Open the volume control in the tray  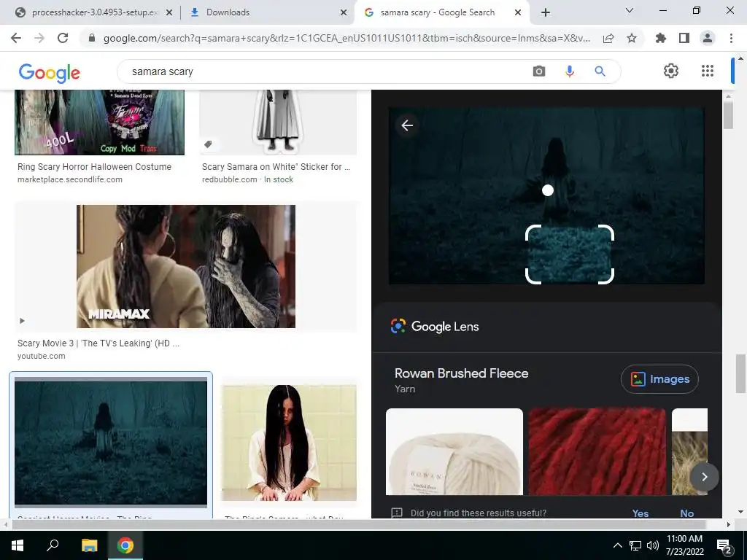coord(653,545)
